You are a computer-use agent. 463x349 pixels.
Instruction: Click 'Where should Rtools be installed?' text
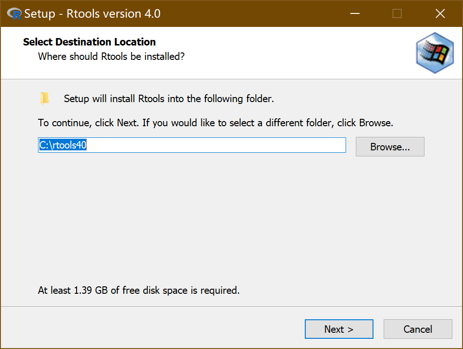click(x=111, y=57)
